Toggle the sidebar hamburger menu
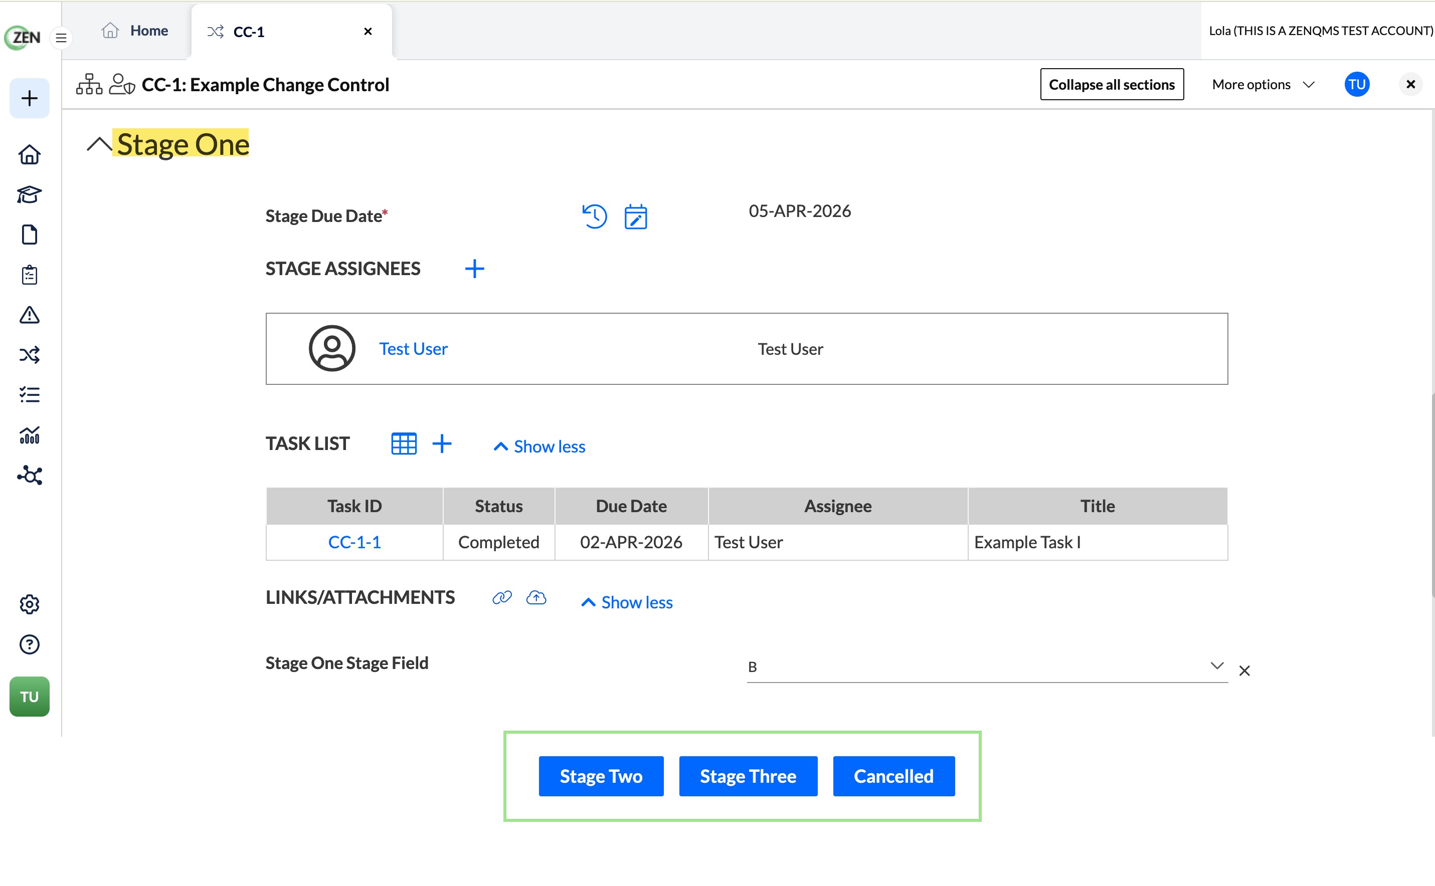This screenshot has height=886, width=1435. point(61,38)
